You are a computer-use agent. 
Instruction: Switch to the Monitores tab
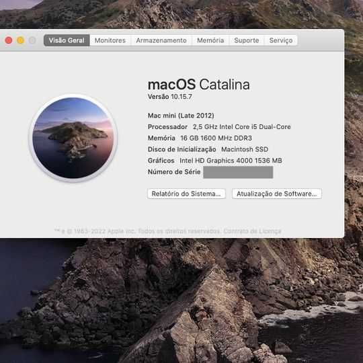pos(110,40)
